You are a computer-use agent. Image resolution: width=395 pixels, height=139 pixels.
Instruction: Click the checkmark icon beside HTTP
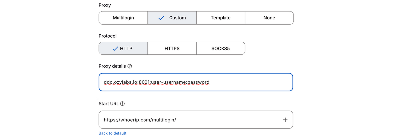[x=115, y=48]
